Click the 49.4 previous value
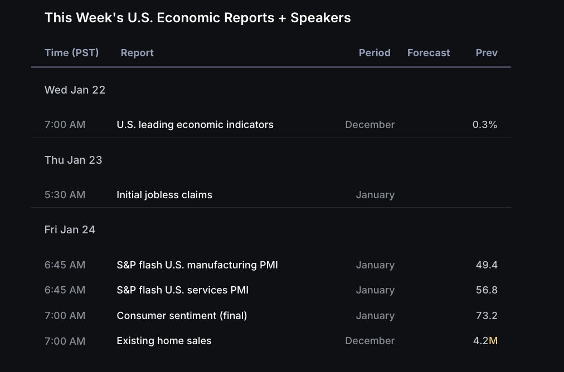This screenshot has width=564, height=372. click(487, 265)
